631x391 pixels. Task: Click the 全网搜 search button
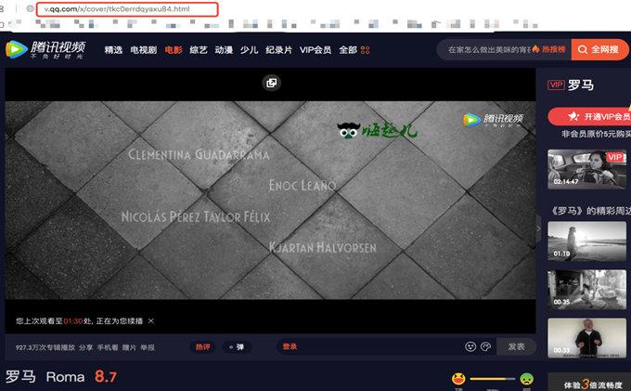[599, 49]
